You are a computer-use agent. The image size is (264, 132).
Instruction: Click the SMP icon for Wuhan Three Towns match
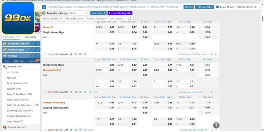95,92
